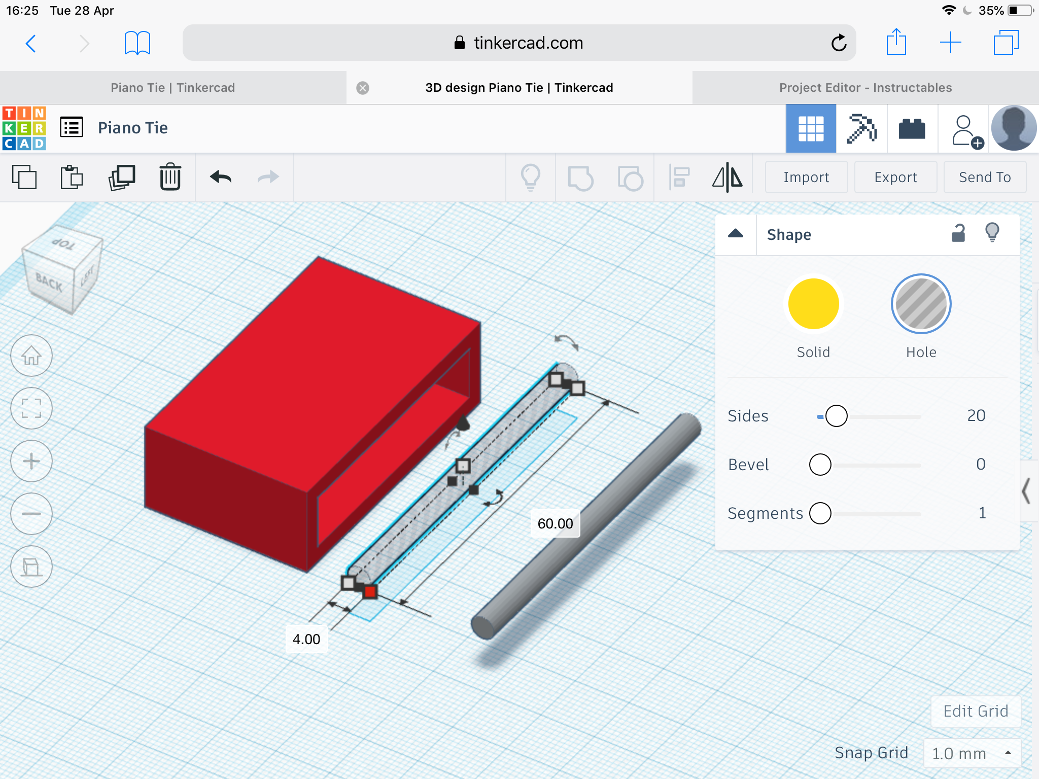Image resolution: width=1039 pixels, height=779 pixels.
Task: Expand the shapes panel side chevron
Action: coord(1027,491)
